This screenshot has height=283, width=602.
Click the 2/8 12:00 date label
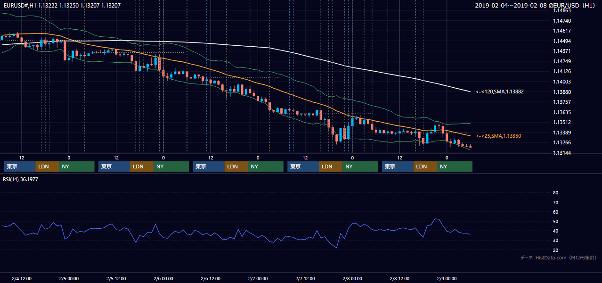pyautogui.click(x=399, y=278)
